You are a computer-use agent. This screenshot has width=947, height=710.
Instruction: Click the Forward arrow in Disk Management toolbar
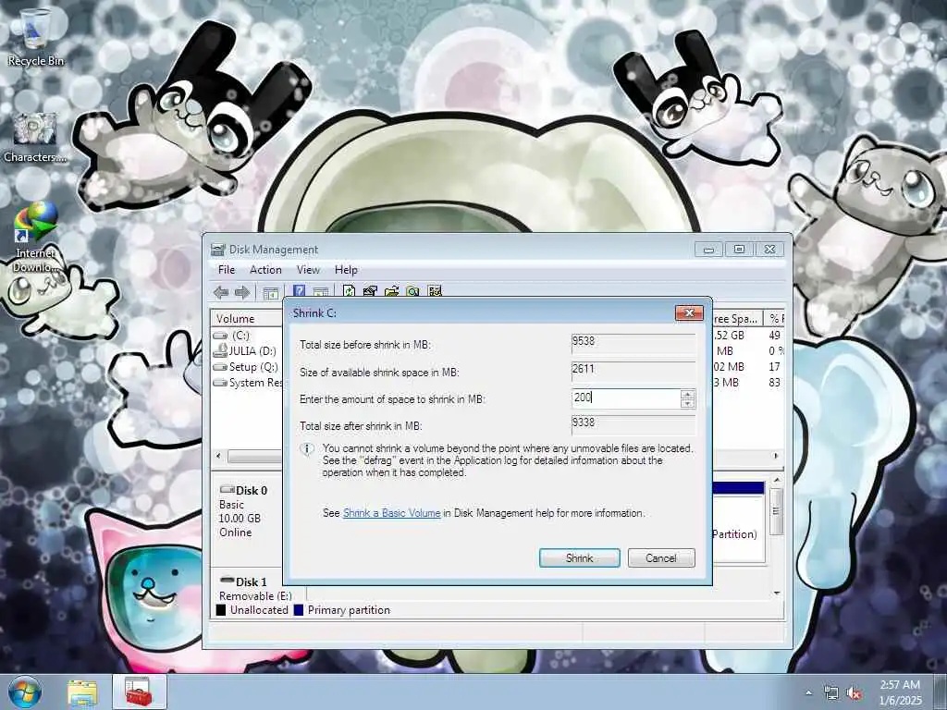coord(242,293)
